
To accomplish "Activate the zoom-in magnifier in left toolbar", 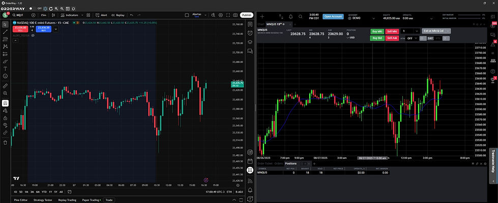I will coord(5,93).
